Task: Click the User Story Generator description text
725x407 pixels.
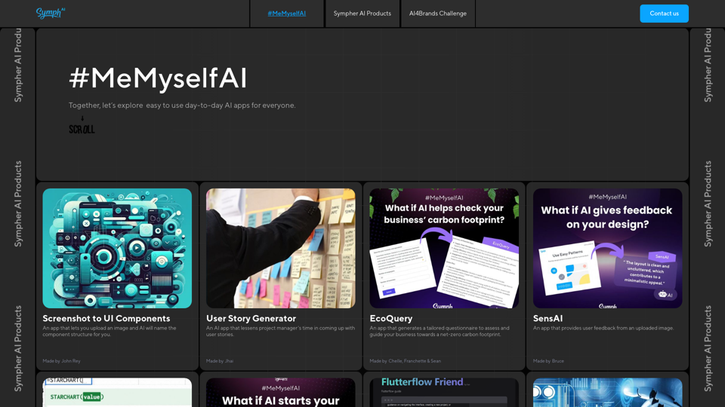Action: coord(281,332)
